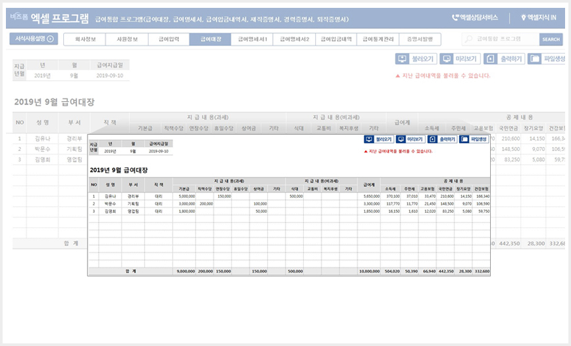The width and height of the screenshot is (571, 346).
Task: Click 불러오기 button in magnified inset
Action: tap(379, 139)
